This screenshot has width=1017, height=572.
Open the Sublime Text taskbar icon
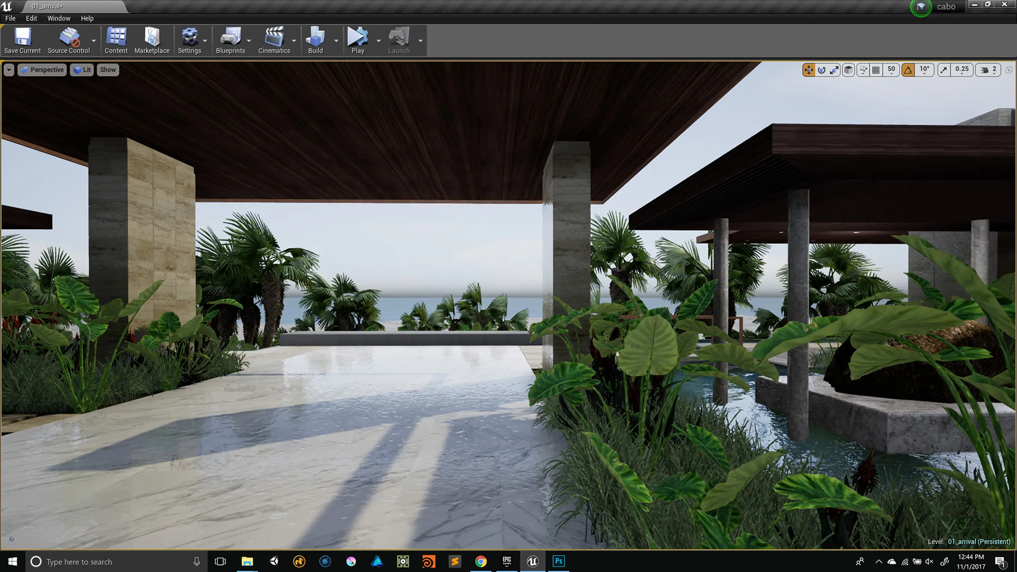tap(455, 561)
